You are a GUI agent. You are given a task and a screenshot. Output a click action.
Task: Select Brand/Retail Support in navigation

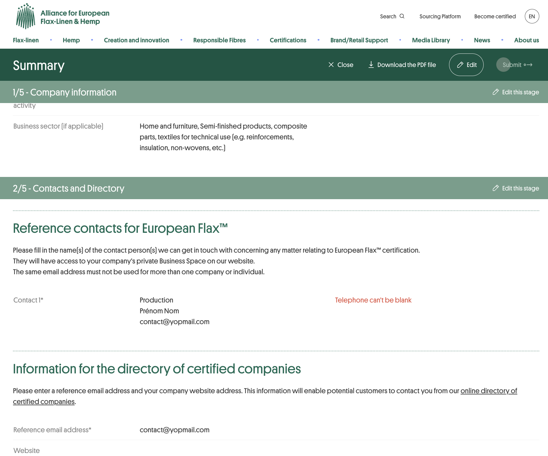click(359, 40)
